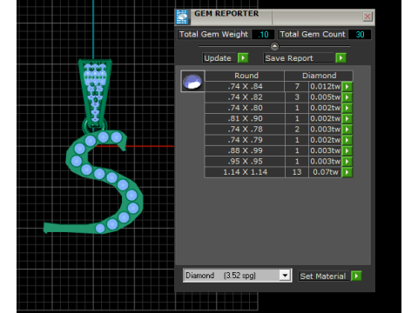Click green arrow in the .81 X .90 row
The height and width of the screenshot is (313, 418).
(347, 119)
